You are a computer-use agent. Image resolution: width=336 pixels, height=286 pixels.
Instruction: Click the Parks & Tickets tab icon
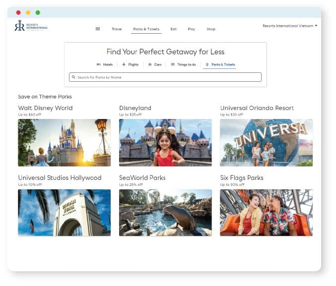(207, 64)
